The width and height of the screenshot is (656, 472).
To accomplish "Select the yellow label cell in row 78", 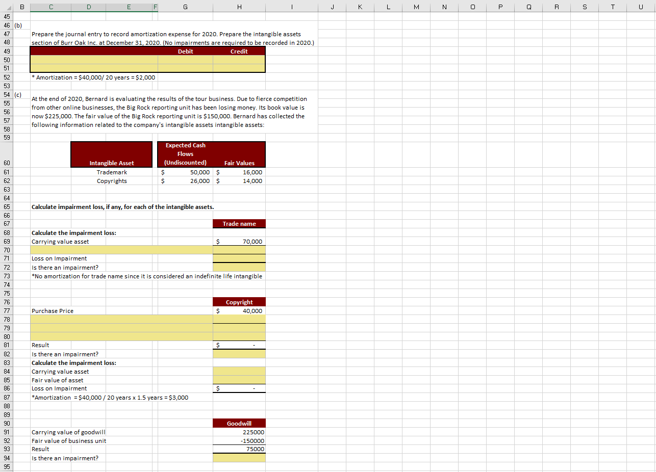I will pyautogui.click(x=121, y=320).
